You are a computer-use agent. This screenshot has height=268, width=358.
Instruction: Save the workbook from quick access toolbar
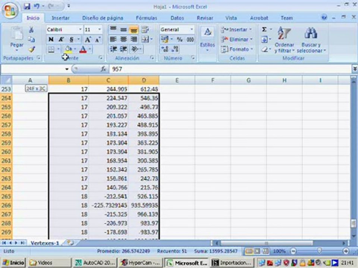point(27,6)
